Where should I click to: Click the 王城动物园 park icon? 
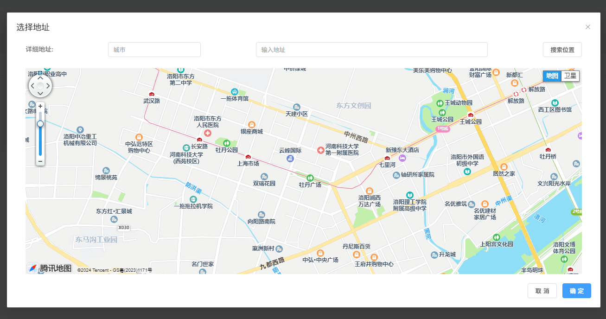click(440, 102)
